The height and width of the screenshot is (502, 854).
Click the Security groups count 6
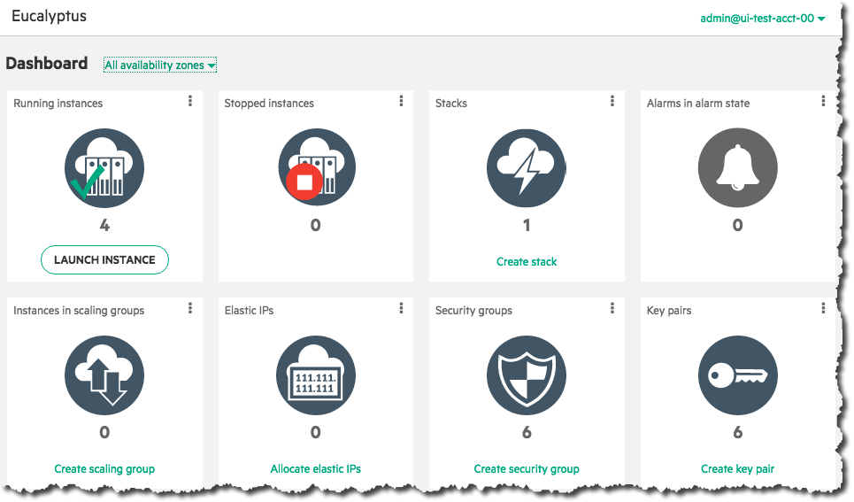tap(527, 432)
